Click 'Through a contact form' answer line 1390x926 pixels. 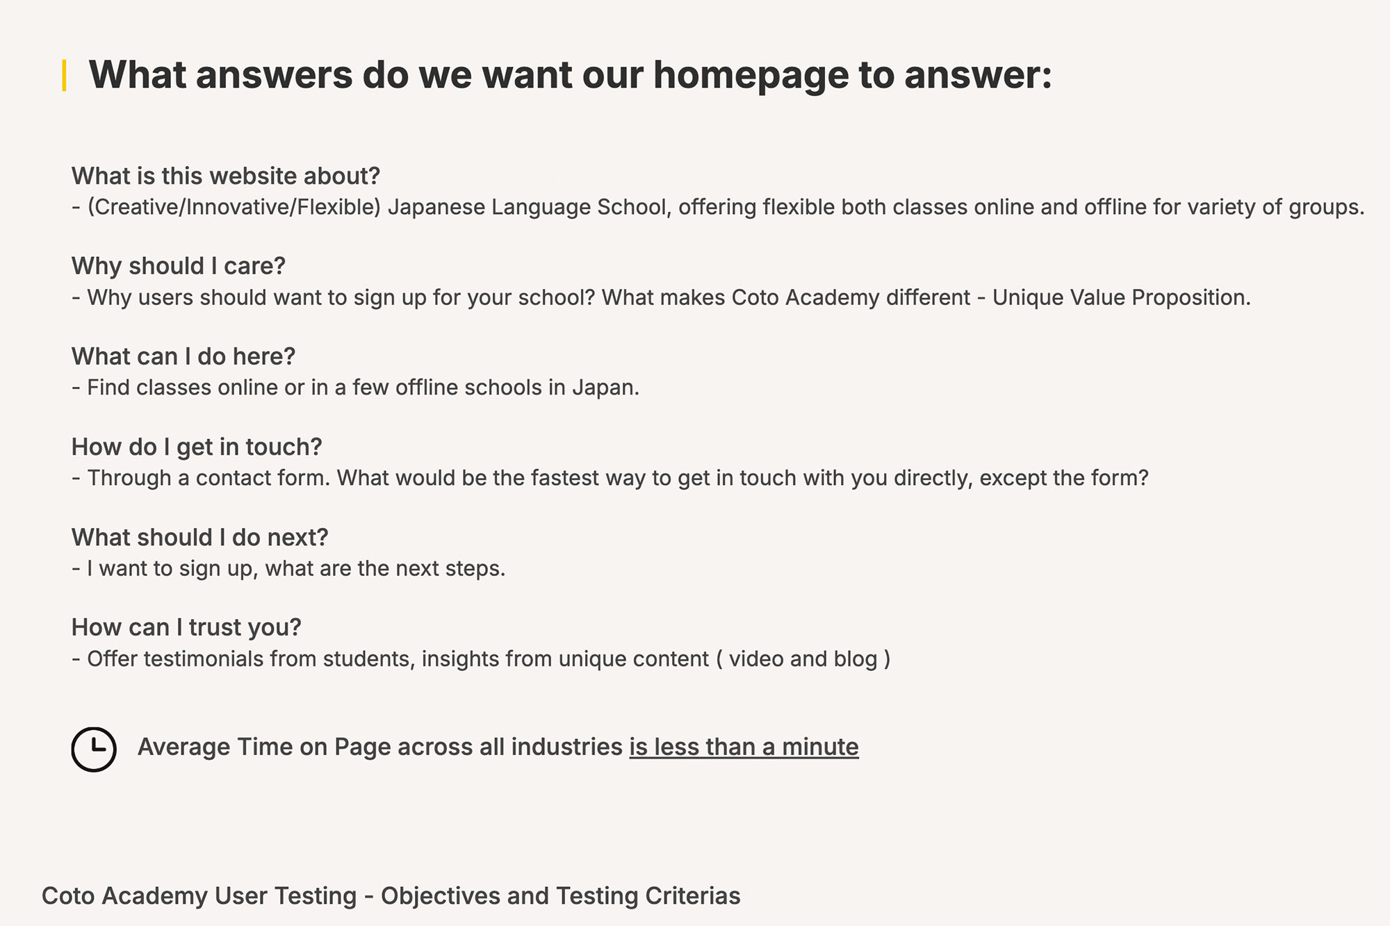[x=610, y=479]
